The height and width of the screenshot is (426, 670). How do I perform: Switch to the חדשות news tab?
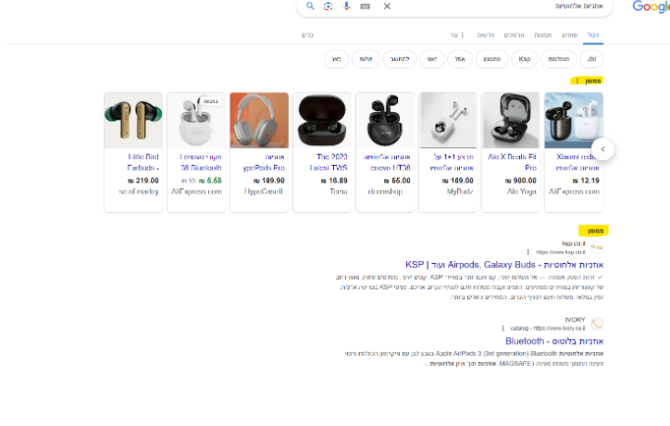click(486, 35)
